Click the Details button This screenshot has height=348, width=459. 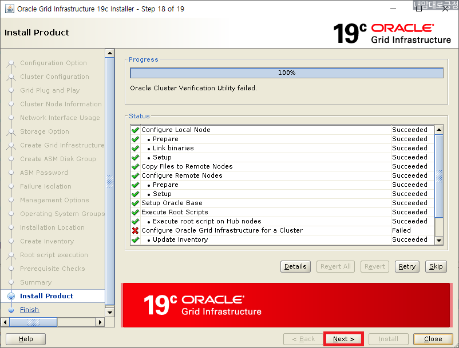pyautogui.click(x=295, y=266)
